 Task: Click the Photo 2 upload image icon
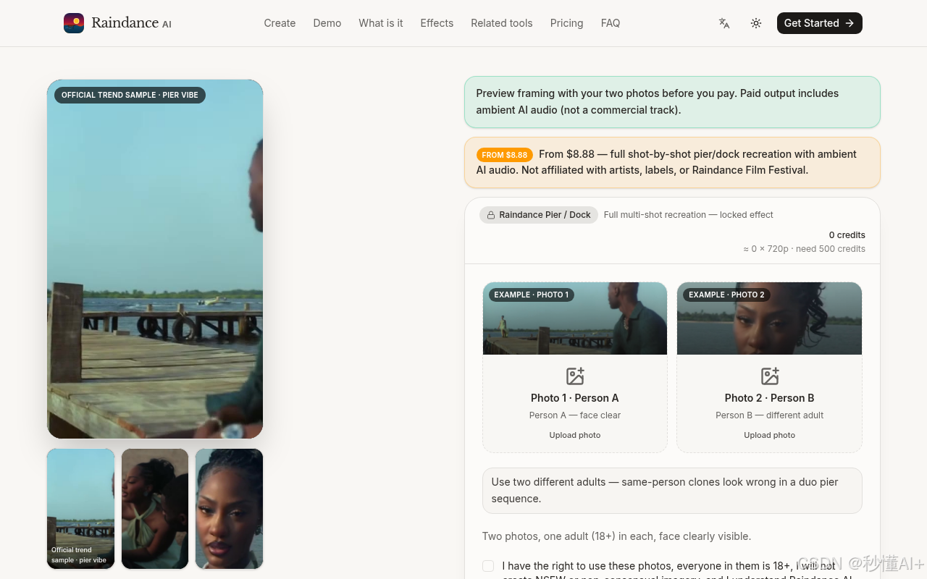coord(770,376)
